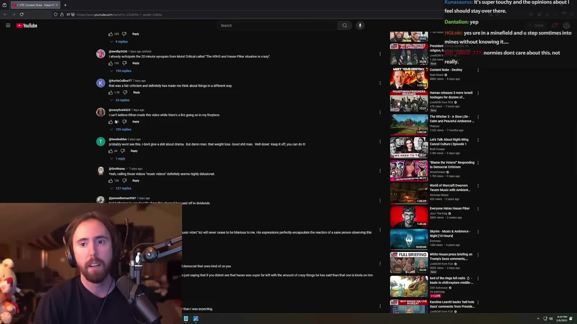Image resolution: width=577 pixels, height=324 pixels.
Task: Open options menu for @crazyfool4325 comment
Action: pos(380,112)
